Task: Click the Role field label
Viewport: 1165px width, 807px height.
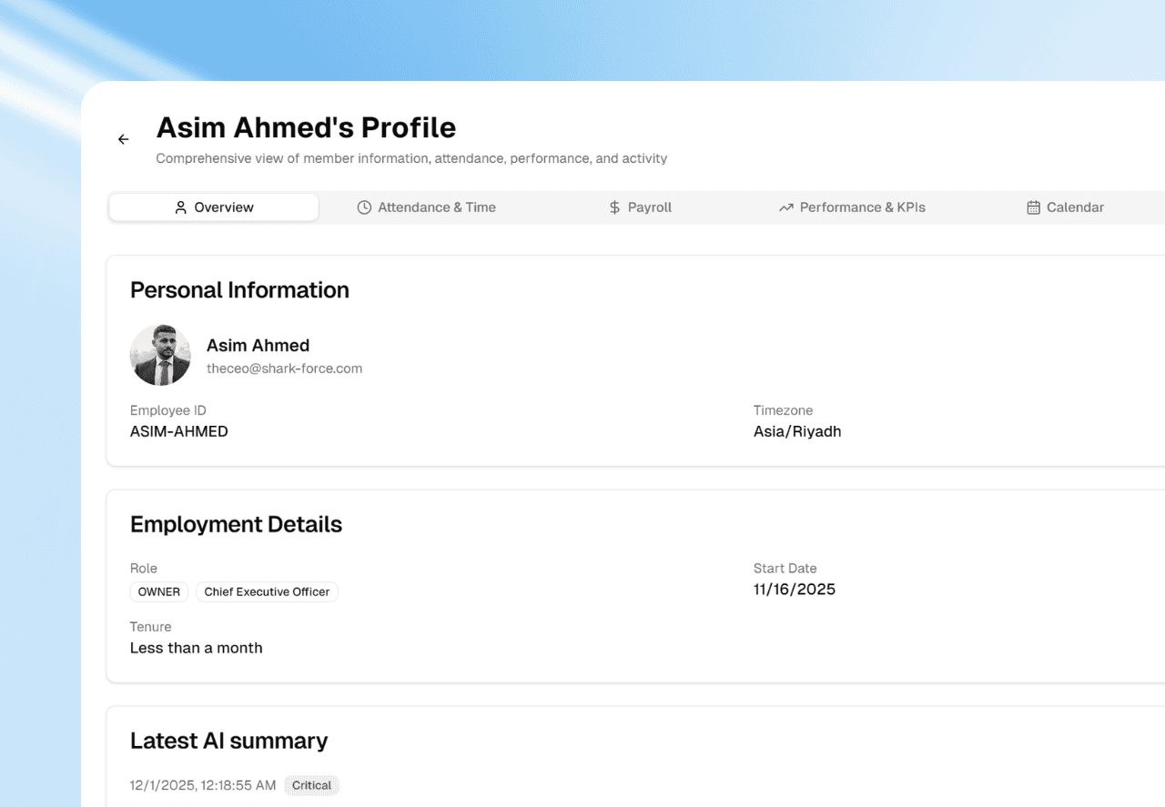Action: click(144, 569)
